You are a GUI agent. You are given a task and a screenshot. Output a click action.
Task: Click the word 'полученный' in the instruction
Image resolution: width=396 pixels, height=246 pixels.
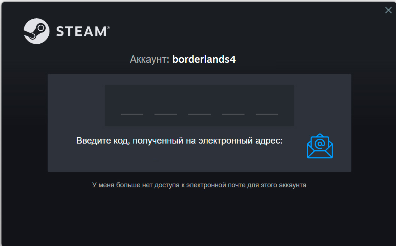coord(158,141)
